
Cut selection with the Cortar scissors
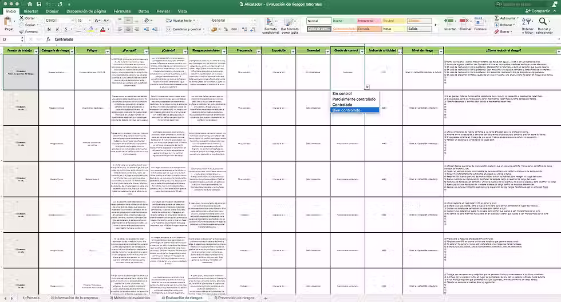tap(27, 18)
